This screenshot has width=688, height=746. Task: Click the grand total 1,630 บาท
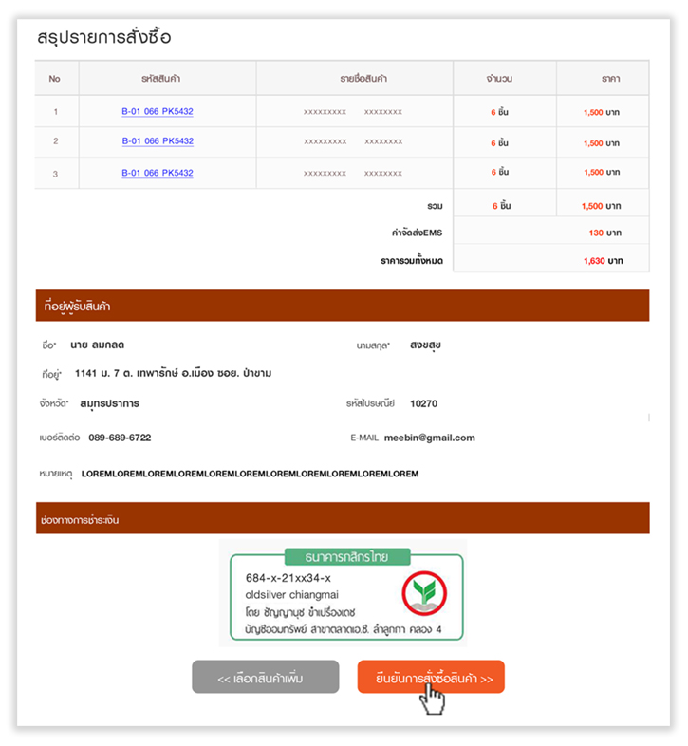(603, 261)
